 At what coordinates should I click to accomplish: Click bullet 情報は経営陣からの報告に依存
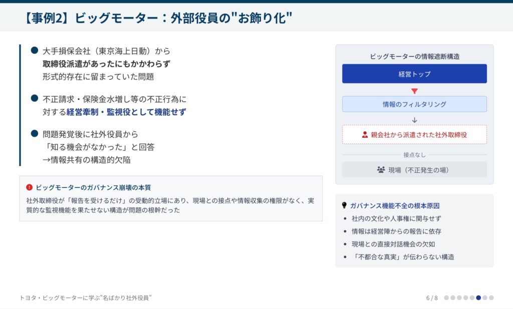pyautogui.click(x=396, y=231)
